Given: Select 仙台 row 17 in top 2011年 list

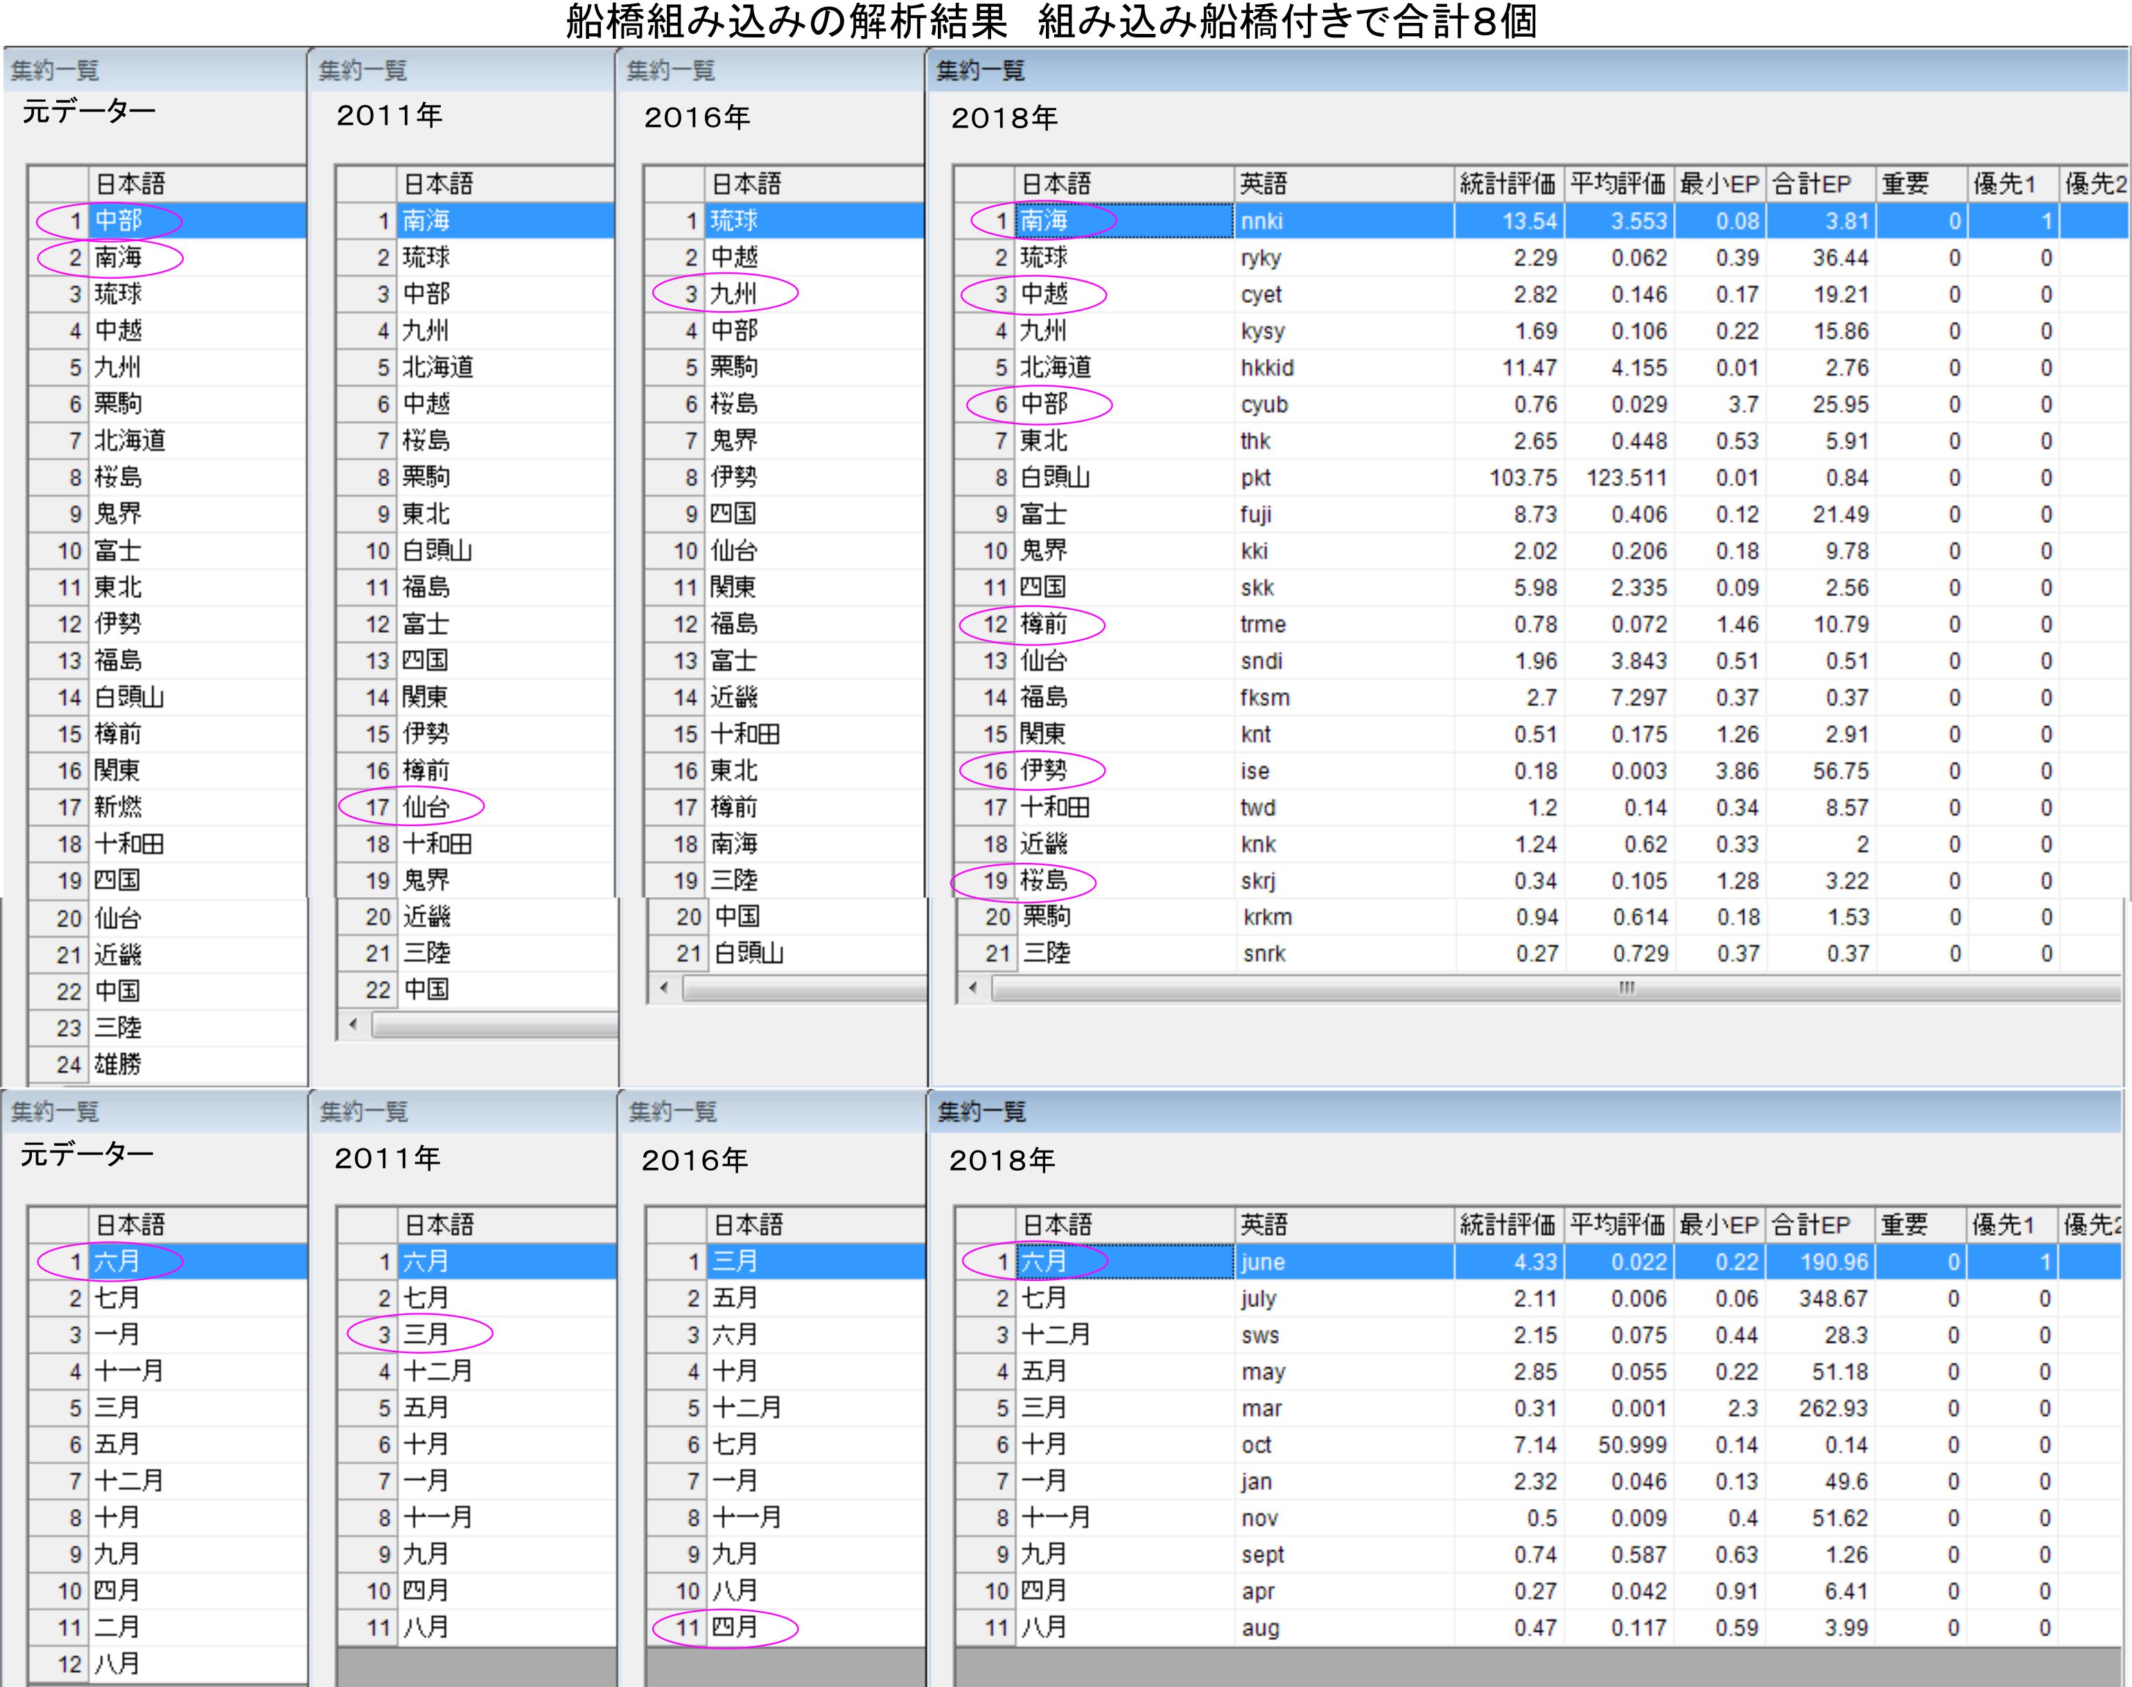Looking at the screenshot, I should click(x=426, y=807).
